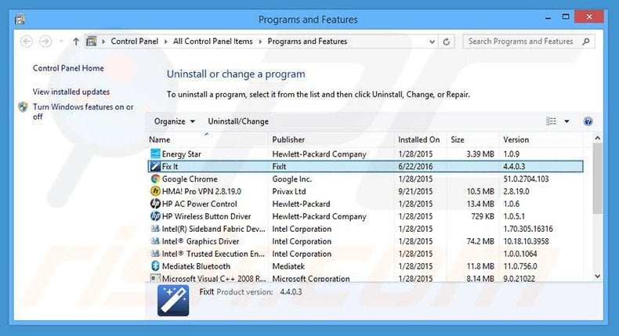Click the Intel Trusted Execution Engine icon
The width and height of the screenshot is (619, 336).
[x=156, y=254]
